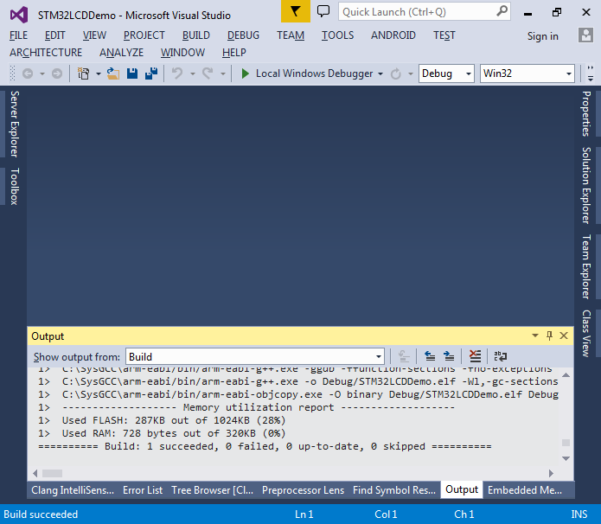Open the DEBUG menu

pyautogui.click(x=243, y=35)
